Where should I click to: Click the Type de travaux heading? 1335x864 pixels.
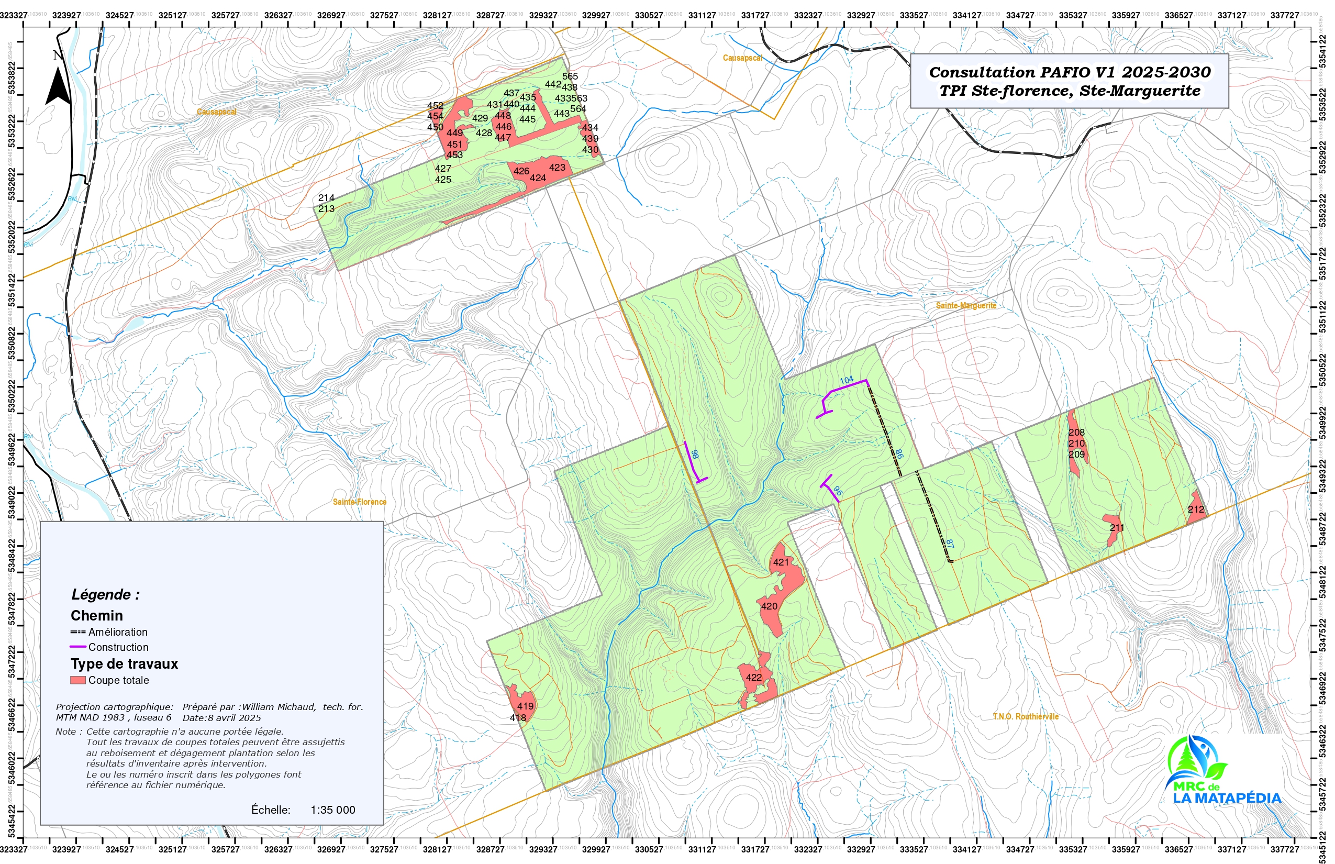click(x=125, y=664)
